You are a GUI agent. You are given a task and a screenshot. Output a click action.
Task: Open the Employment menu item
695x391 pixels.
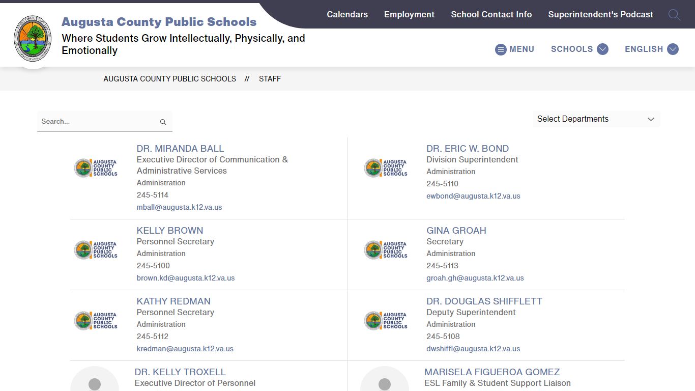[409, 14]
